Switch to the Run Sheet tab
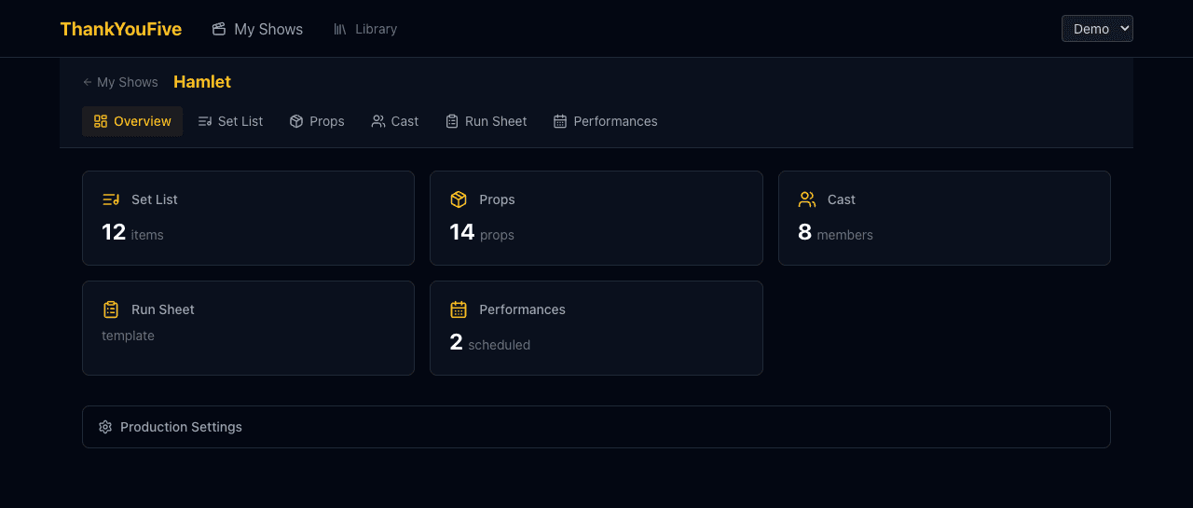1193x508 pixels. (x=487, y=121)
